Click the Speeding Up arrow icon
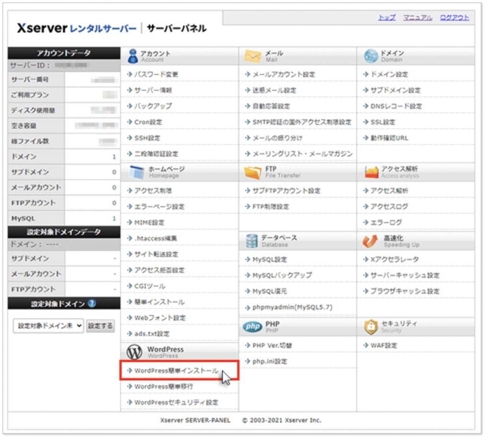 370,241
